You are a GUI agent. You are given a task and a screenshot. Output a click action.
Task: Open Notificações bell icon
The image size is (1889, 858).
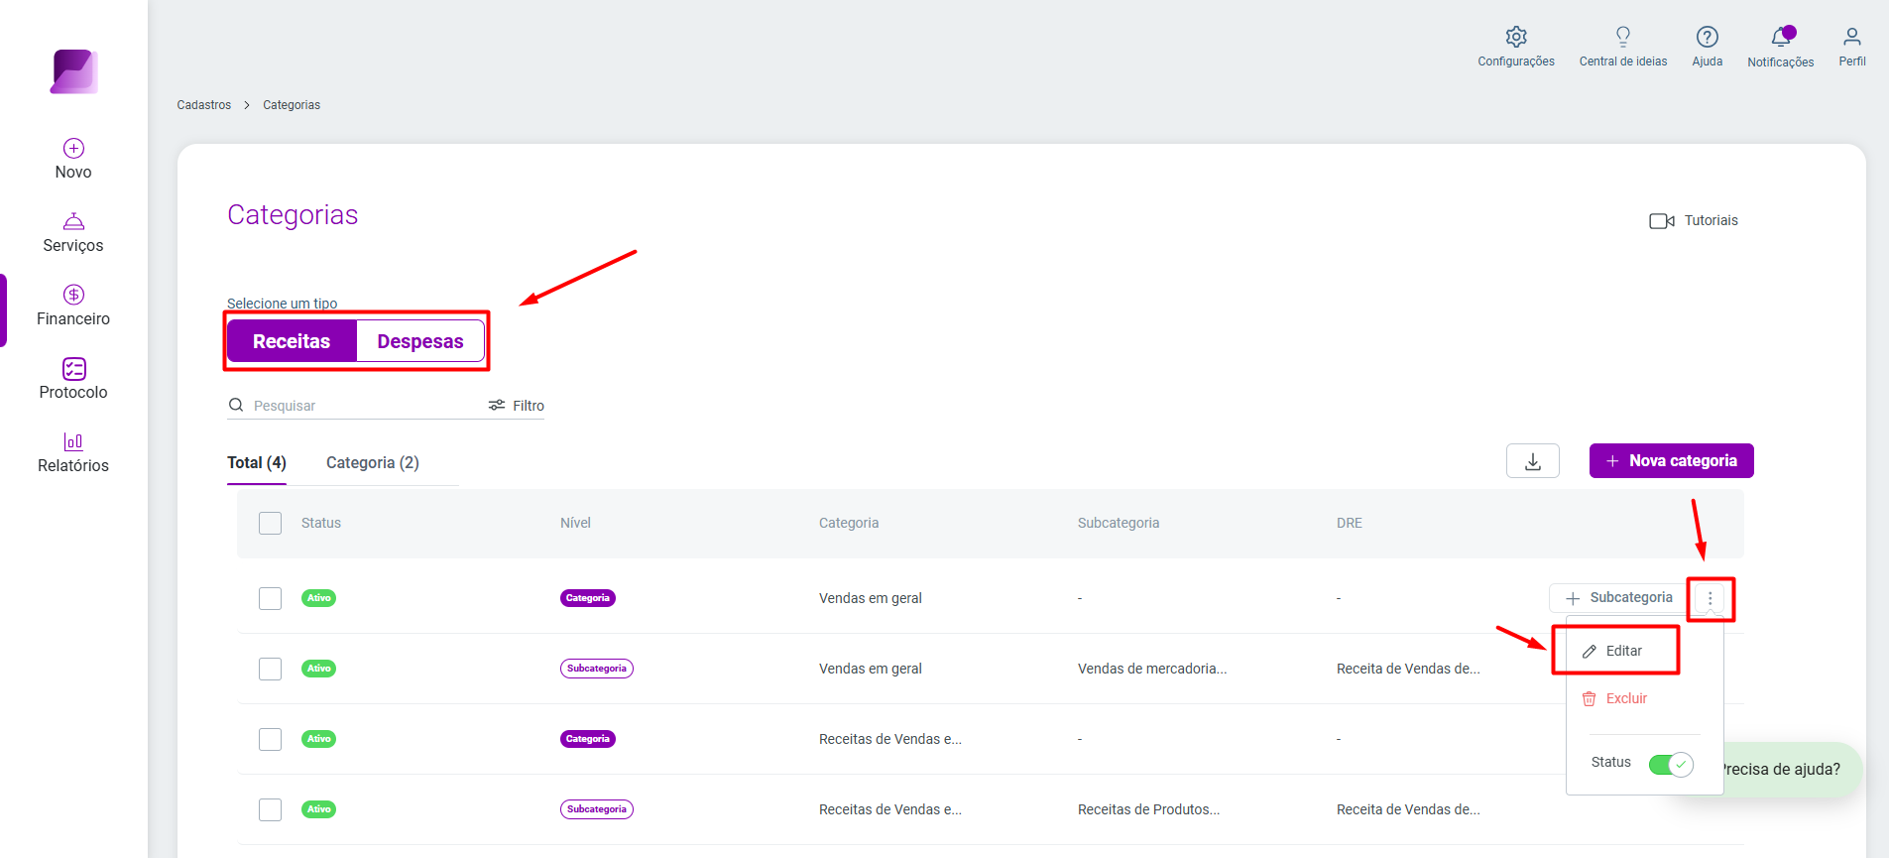1781,38
